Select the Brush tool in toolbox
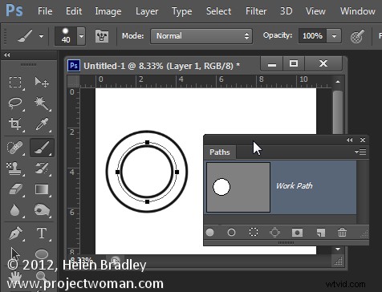The width and height of the screenshot is (382, 292). [x=42, y=148]
